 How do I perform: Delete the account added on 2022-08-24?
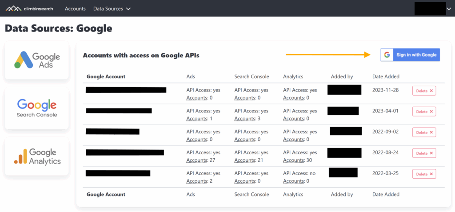[x=424, y=153]
